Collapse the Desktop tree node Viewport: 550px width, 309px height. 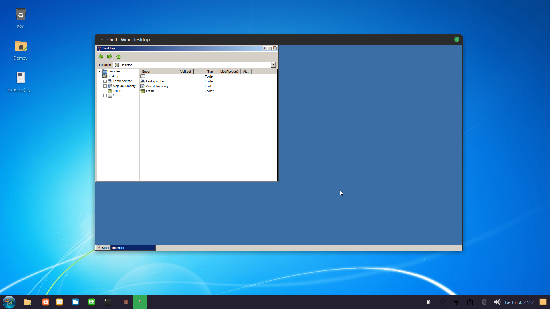[x=99, y=76]
